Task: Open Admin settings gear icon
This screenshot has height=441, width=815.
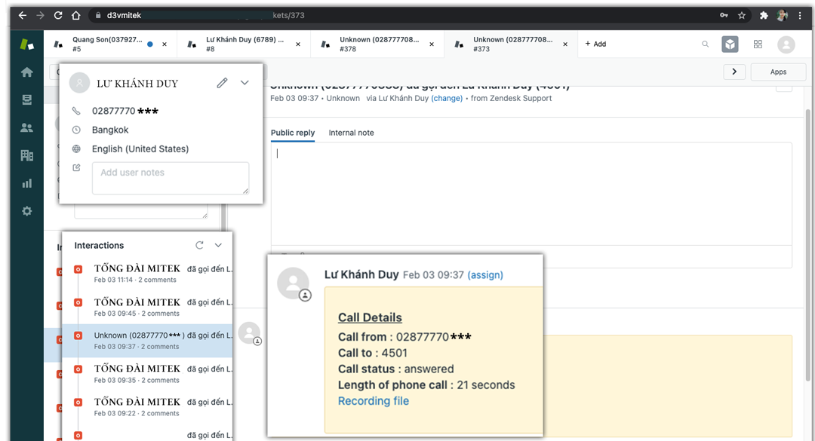Action: pyautogui.click(x=27, y=211)
